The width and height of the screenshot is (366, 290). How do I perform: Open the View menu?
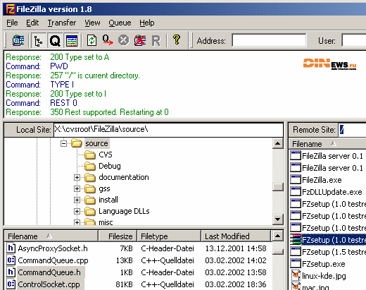[x=92, y=23]
